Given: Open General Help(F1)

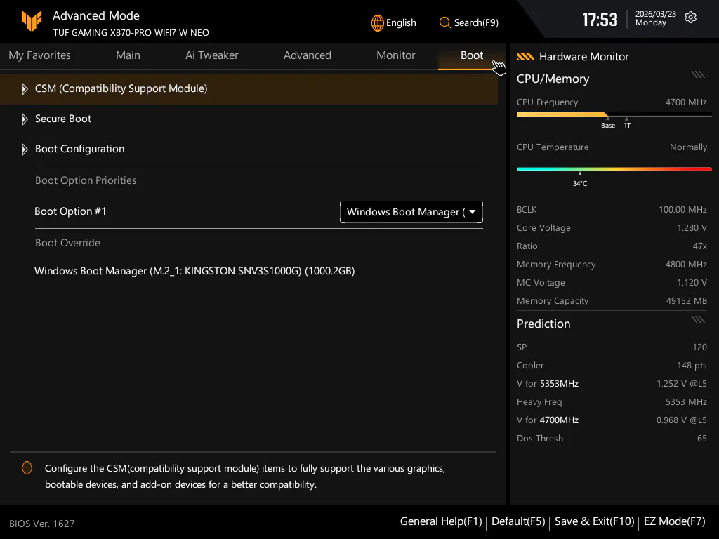Looking at the screenshot, I should [x=441, y=521].
